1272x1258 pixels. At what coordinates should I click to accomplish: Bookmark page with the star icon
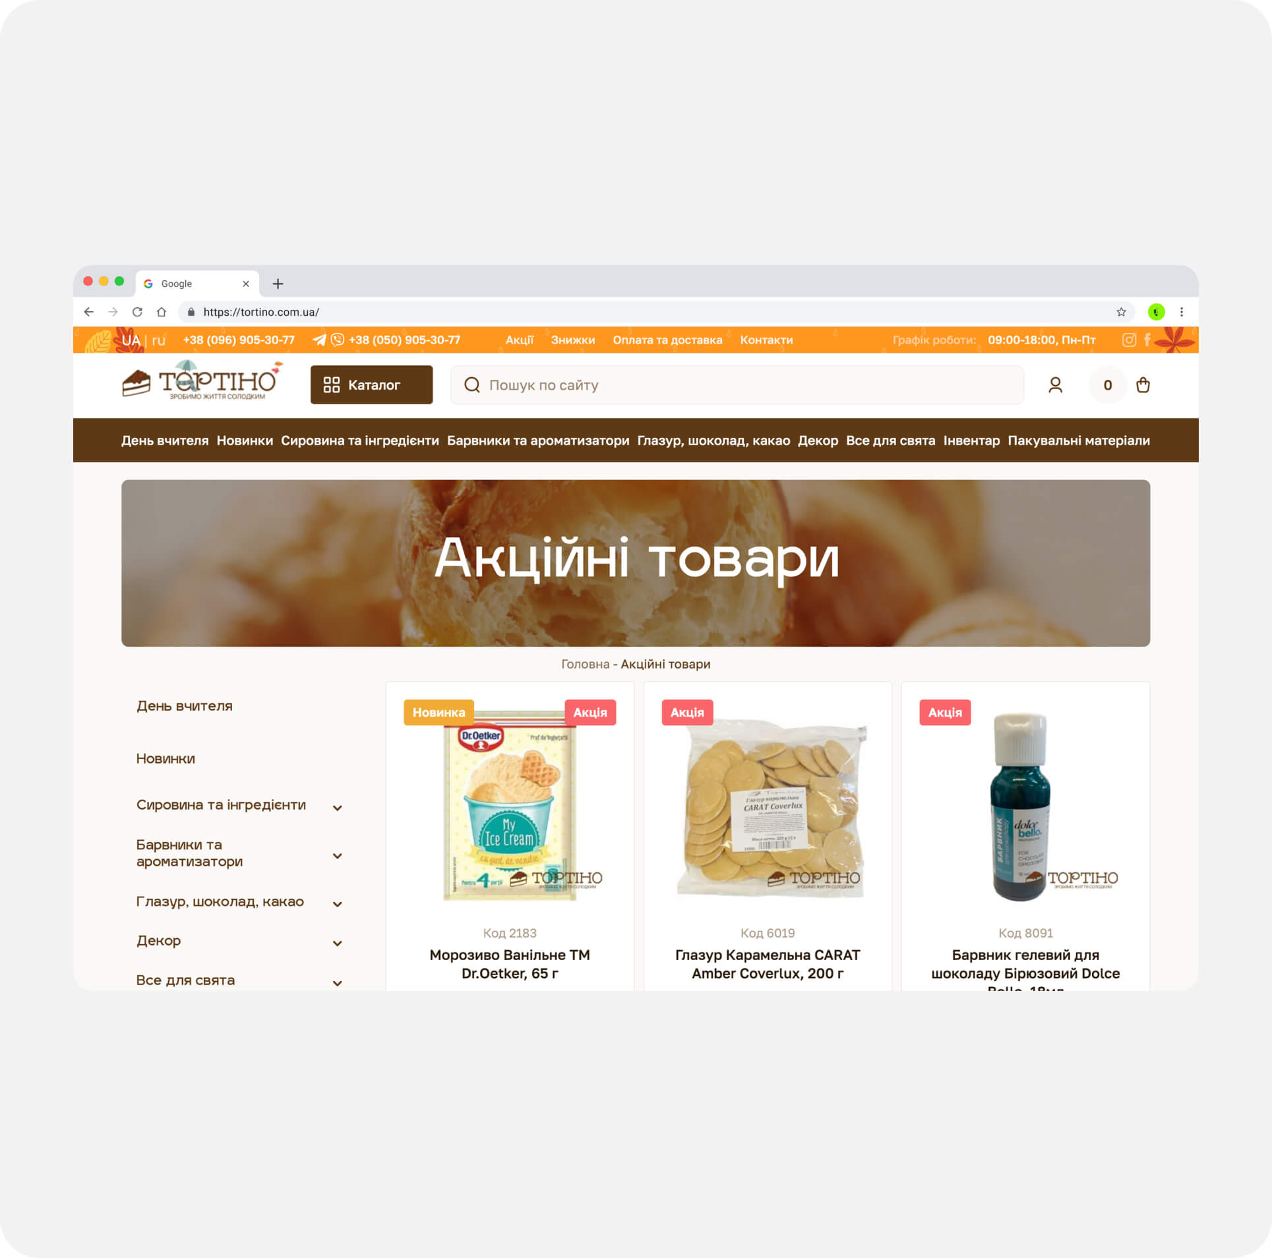[x=1121, y=312]
